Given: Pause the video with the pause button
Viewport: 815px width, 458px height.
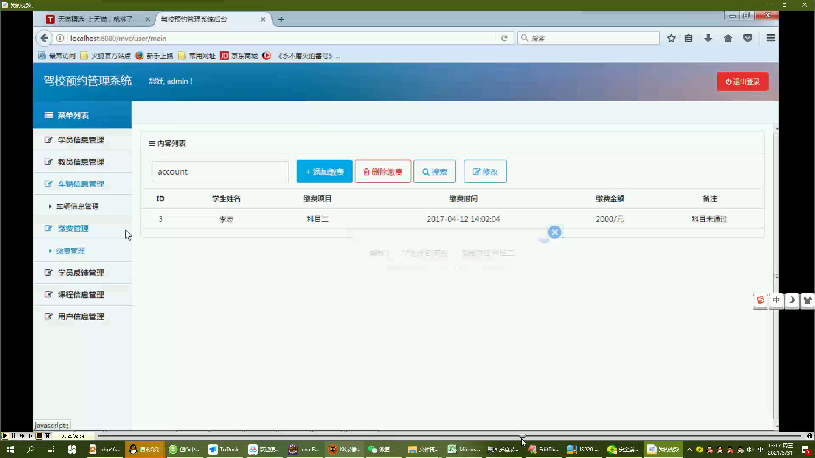Looking at the screenshot, I should point(14,436).
